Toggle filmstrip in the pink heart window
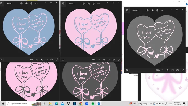Image resolution: width=188 pixels, height=106 pixels. (x=63, y=60)
